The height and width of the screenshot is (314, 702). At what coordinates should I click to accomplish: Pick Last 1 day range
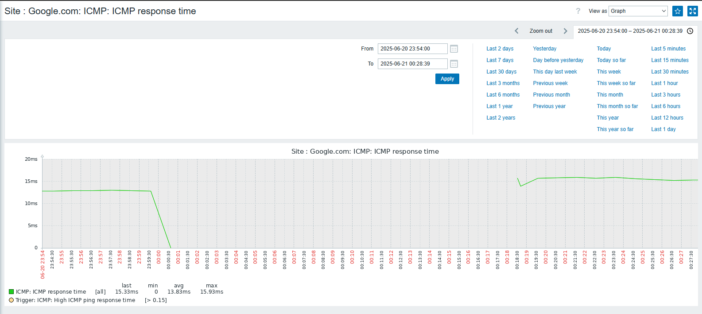pos(663,129)
